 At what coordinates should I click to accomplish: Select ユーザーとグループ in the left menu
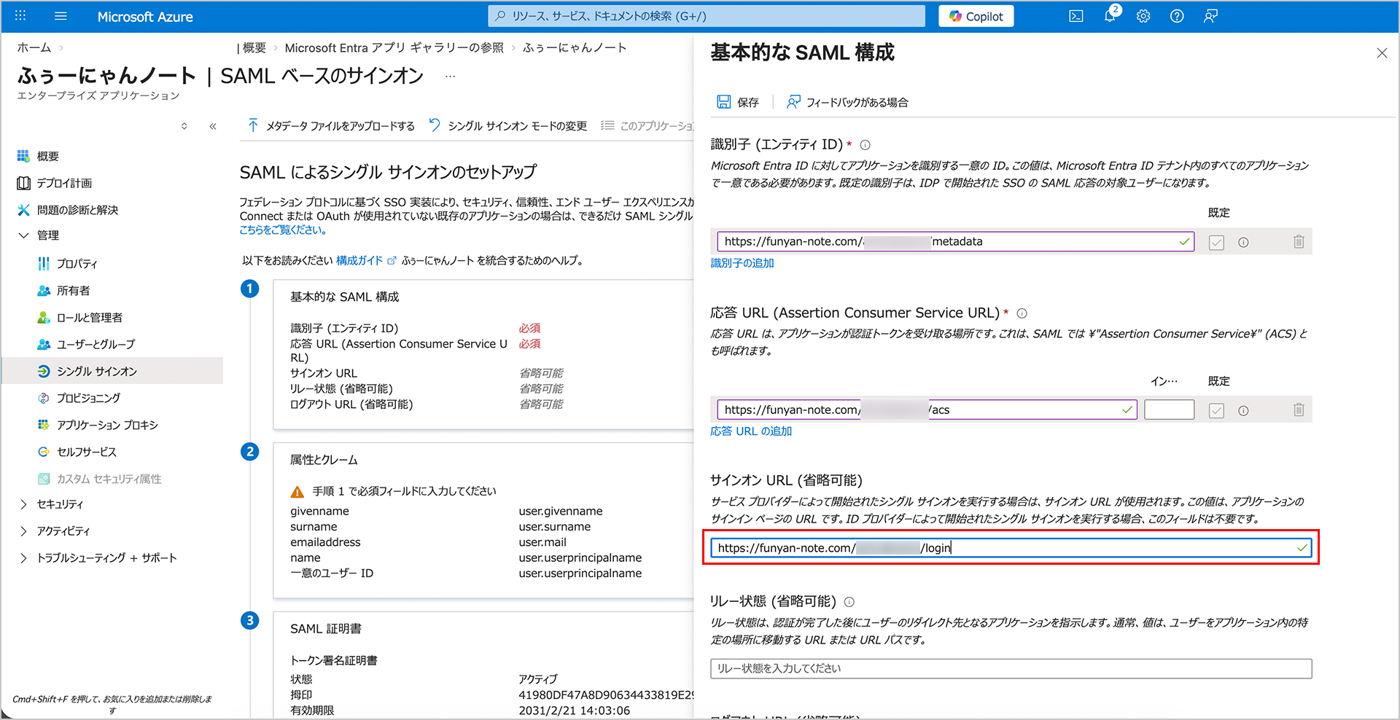click(x=96, y=344)
